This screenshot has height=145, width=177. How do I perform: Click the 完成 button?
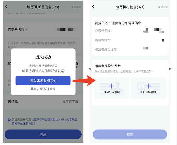[x=43, y=134]
